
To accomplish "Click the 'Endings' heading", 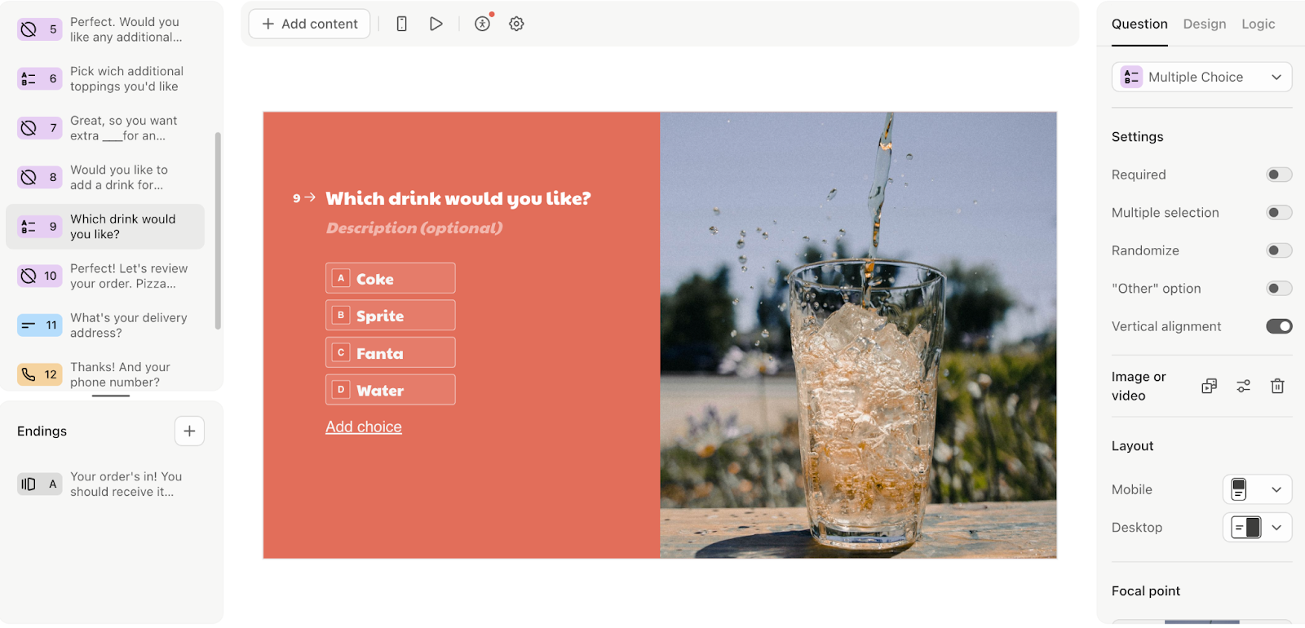I will tap(42, 431).
